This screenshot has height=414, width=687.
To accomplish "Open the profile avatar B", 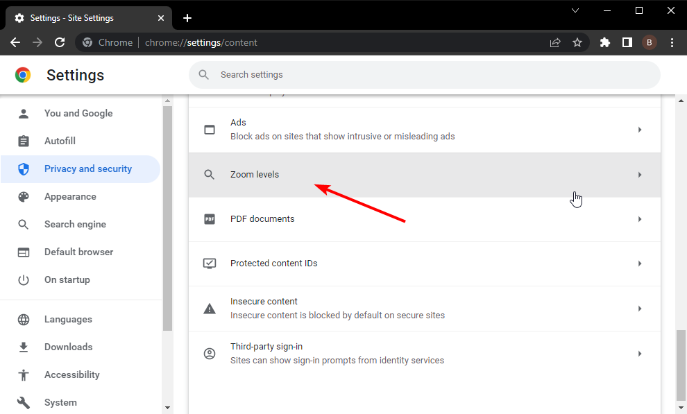I will [650, 42].
